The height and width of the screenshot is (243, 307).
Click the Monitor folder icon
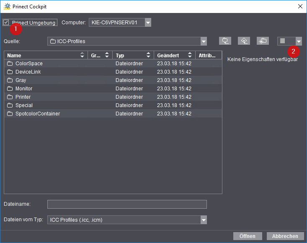(x=10, y=89)
